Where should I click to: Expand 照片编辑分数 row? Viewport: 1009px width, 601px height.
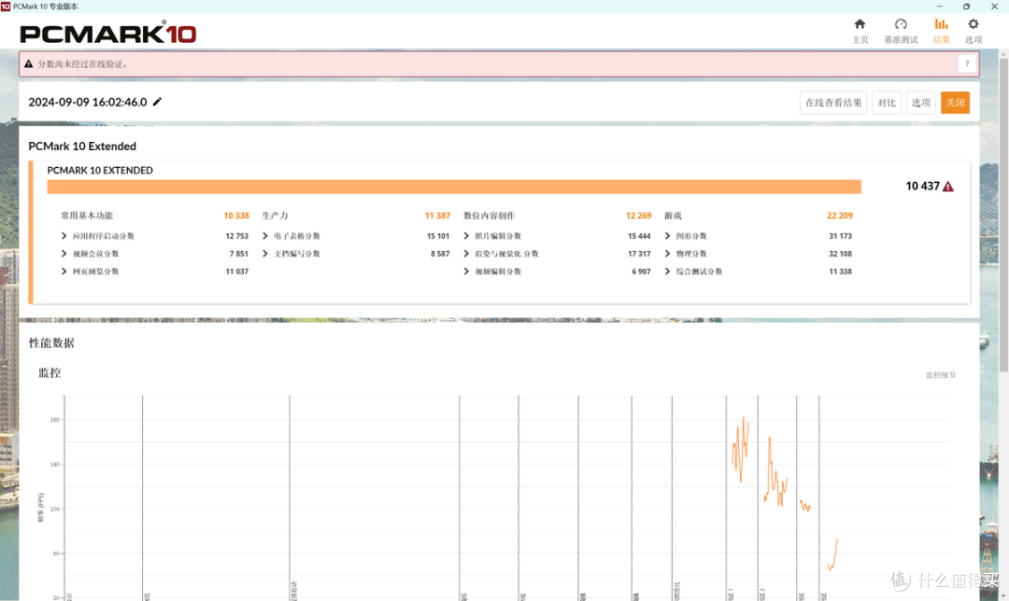pyautogui.click(x=466, y=236)
